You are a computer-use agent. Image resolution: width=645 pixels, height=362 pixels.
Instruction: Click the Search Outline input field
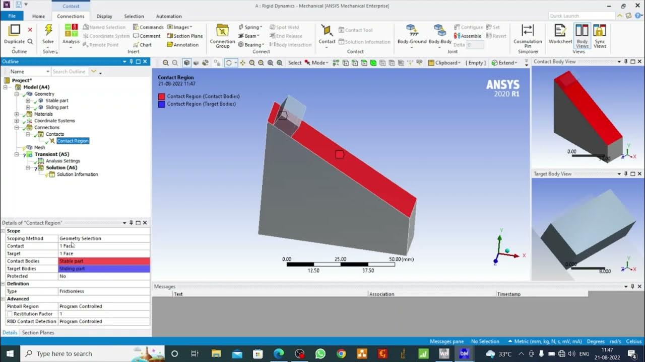(70, 72)
